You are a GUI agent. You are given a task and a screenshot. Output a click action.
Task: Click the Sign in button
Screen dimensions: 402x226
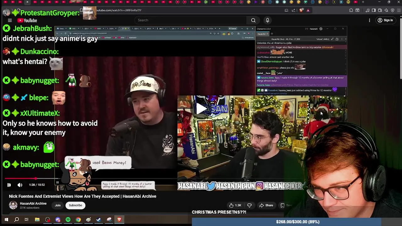pos(385,20)
